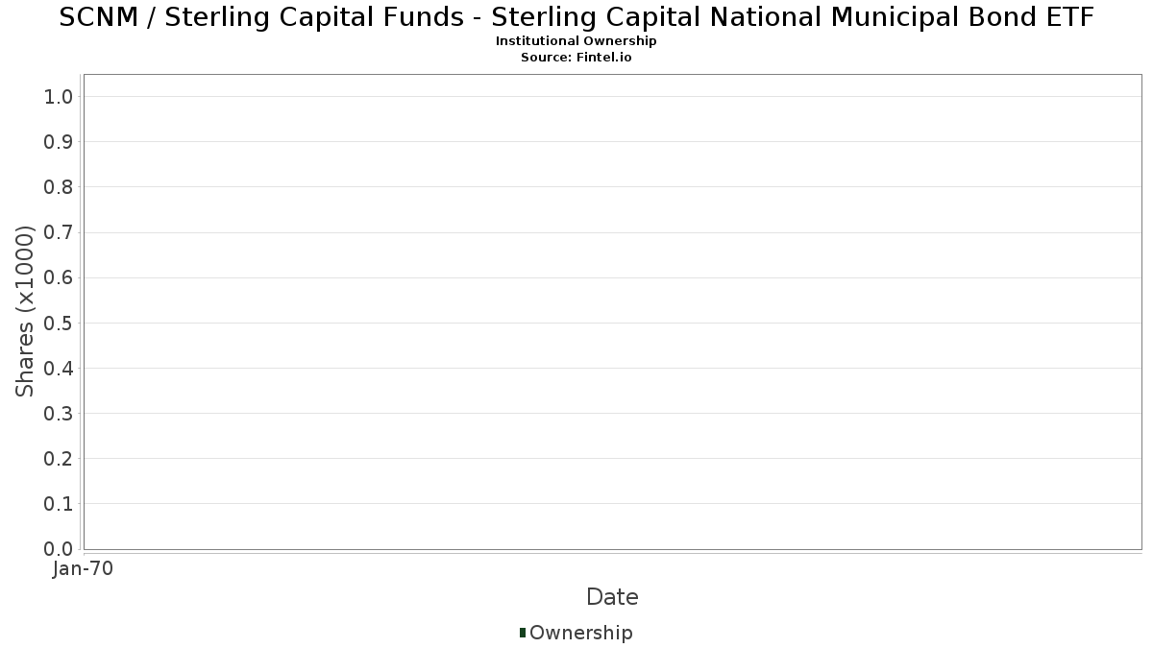Screen dimensions: 1153x648
Task: Click the 0.3 y-axis tick label
Action: (59, 414)
